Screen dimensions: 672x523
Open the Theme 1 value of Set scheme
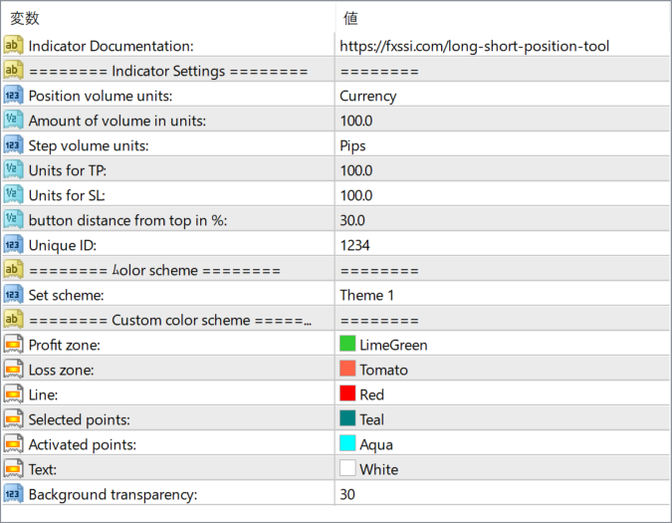pos(366,295)
